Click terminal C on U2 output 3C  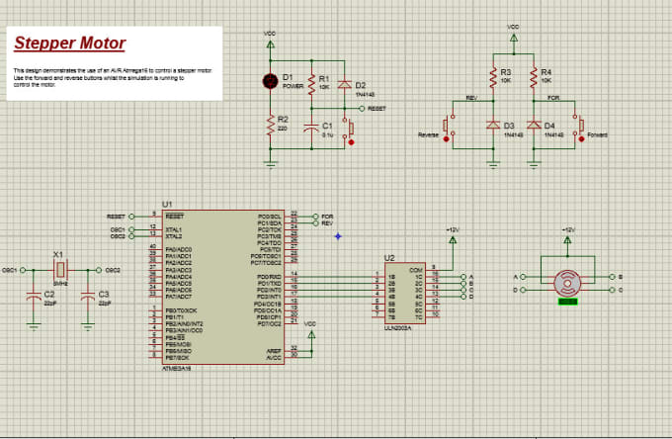coord(463,290)
